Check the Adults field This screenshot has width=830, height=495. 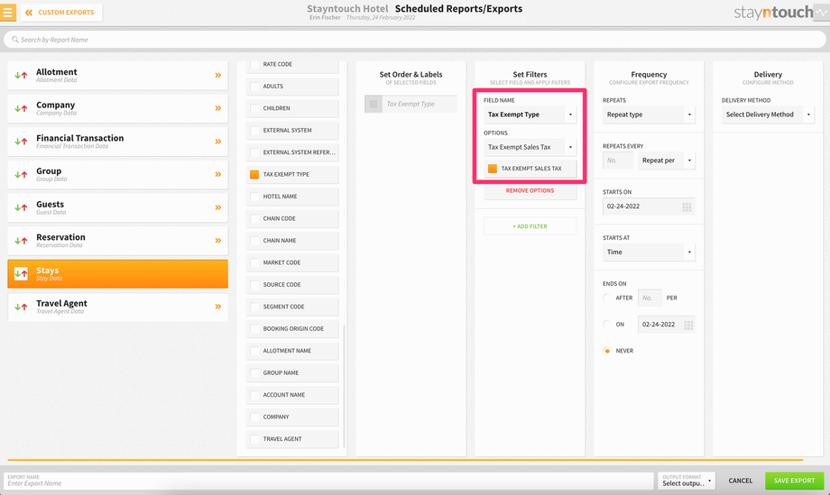254,87
